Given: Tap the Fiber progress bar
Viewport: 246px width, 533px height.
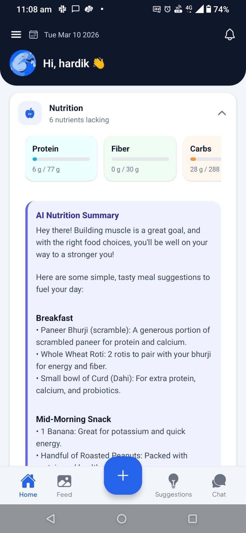Looking at the screenshot, I should [x=140, y=159].
